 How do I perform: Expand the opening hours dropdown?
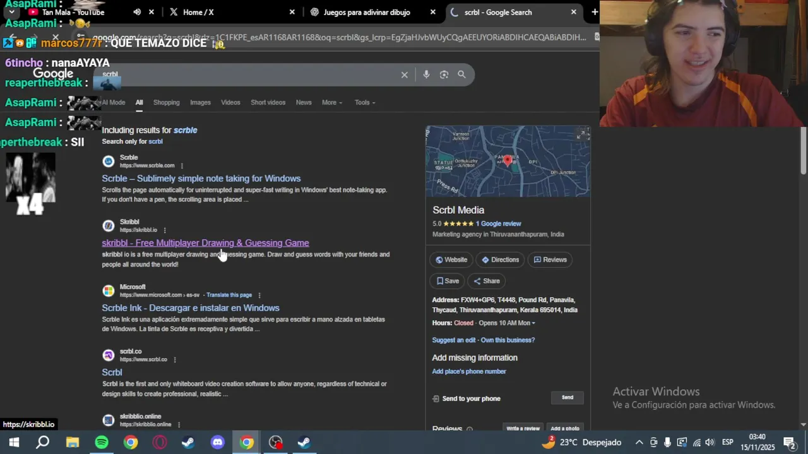[x=507, y=323]
